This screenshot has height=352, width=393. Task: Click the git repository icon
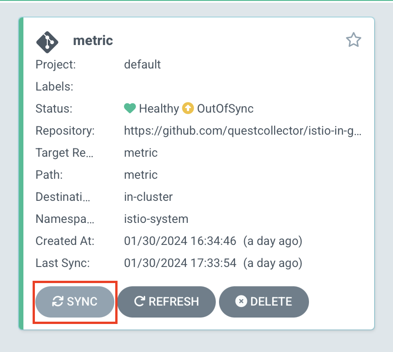[x=47, y=42]
